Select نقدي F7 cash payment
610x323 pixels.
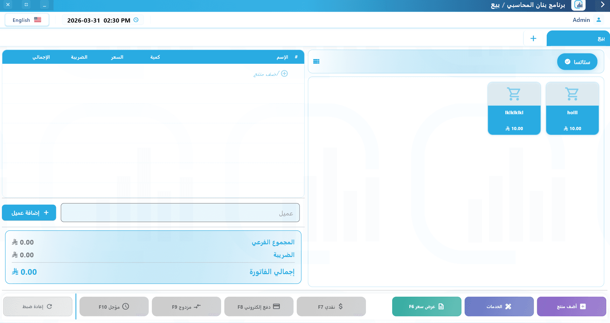331,306
